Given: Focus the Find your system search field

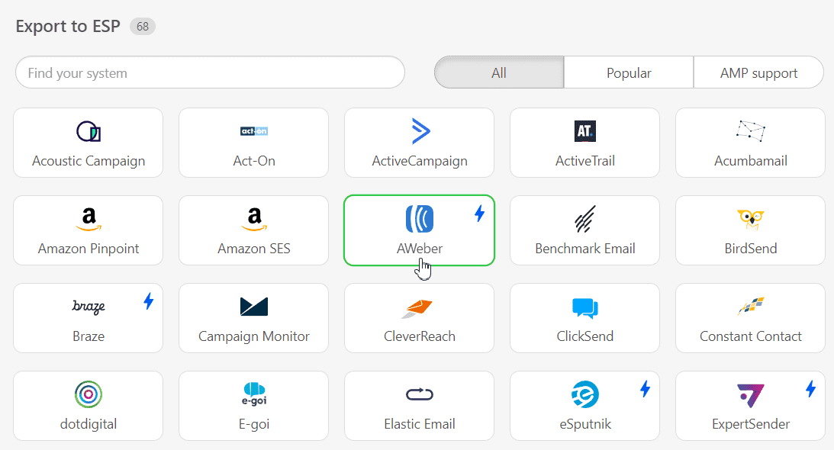Looking at the screenshot, I should 210,72.
